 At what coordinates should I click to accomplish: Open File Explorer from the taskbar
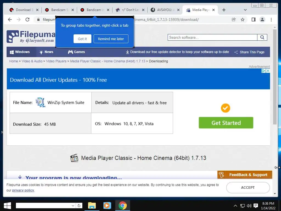click(92, 206)
